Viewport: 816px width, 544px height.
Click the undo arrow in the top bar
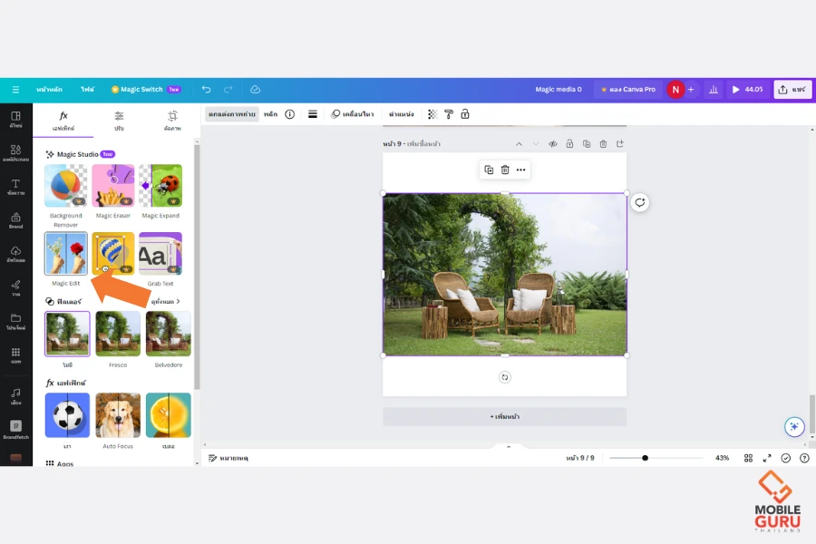click(x=207, y=90)
